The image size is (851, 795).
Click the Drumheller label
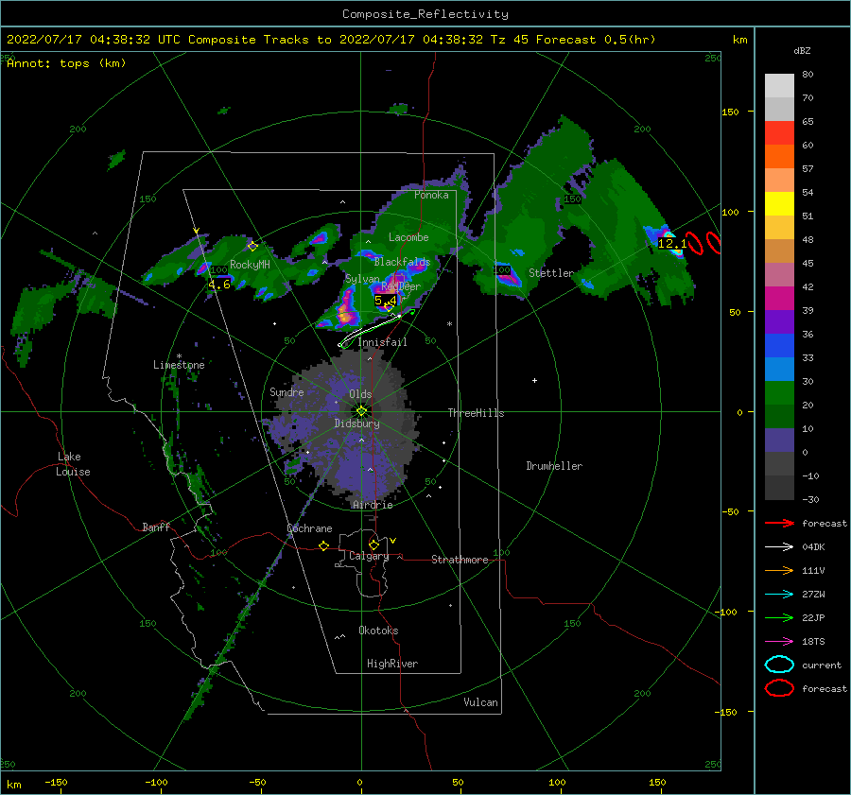click(554, 466)
